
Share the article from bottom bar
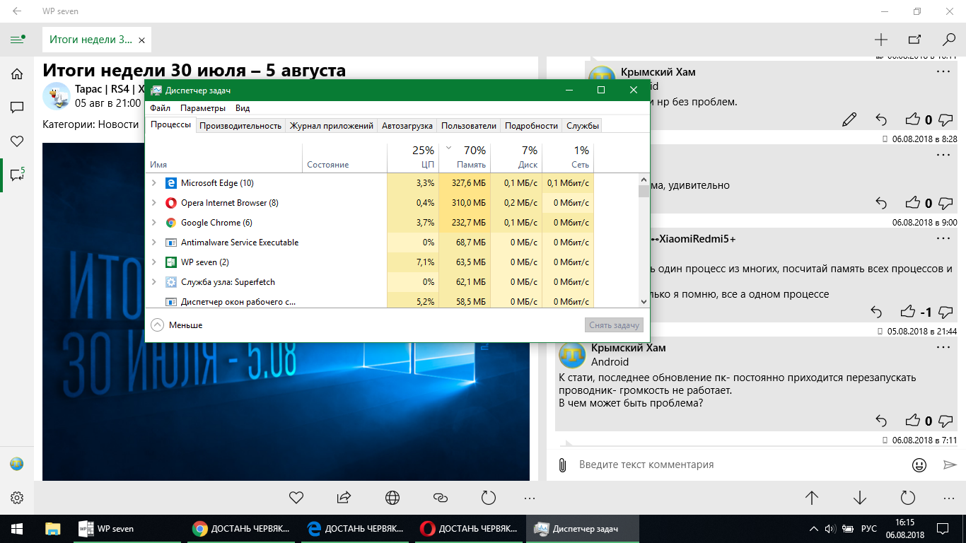pyautogui.click(x=344, y=498)
